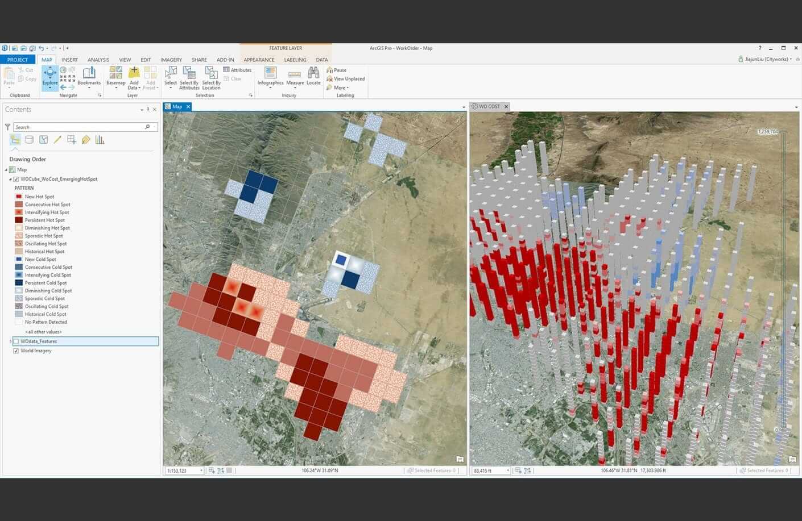Open Select By Attributes tool
Screen dimensions: 802x521
coord(189,78)
